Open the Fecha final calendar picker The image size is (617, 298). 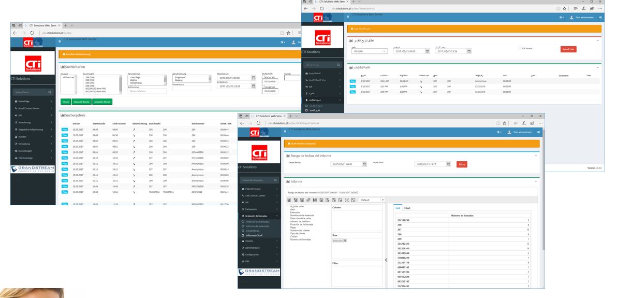[x=449, y=164]
